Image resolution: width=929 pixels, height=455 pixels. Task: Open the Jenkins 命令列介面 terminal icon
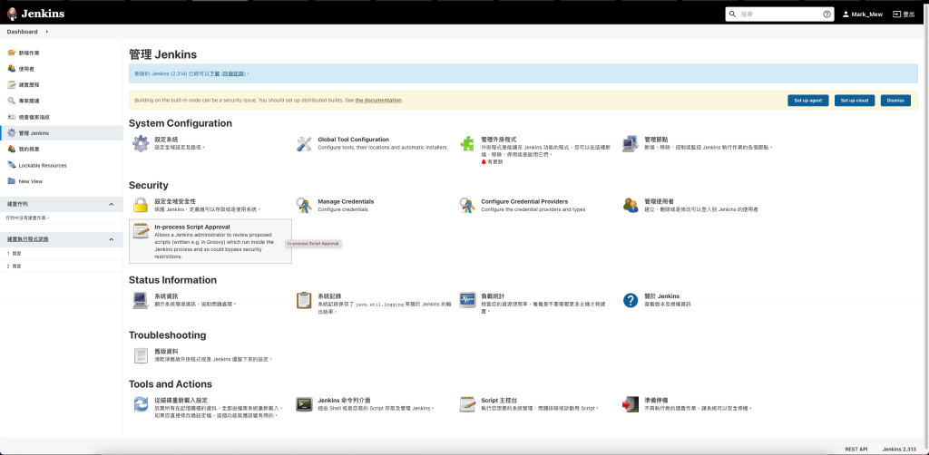[304, 404]
